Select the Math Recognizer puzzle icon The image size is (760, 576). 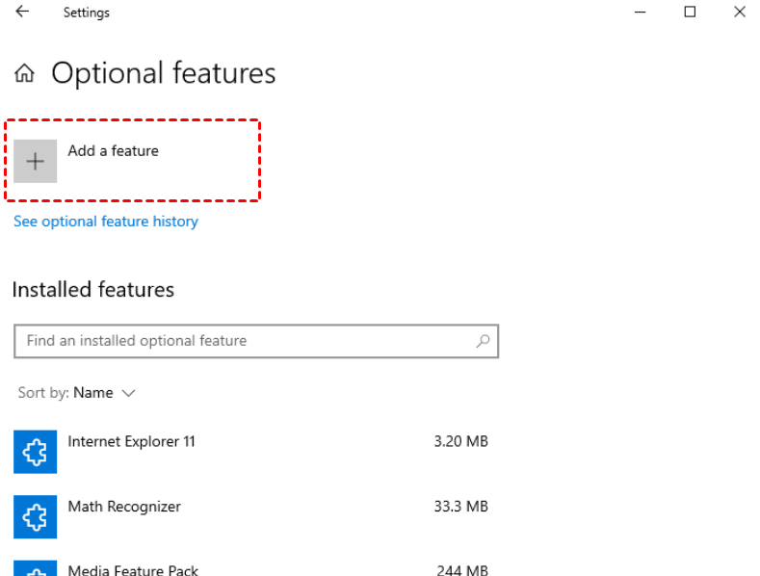coord(35,516)
